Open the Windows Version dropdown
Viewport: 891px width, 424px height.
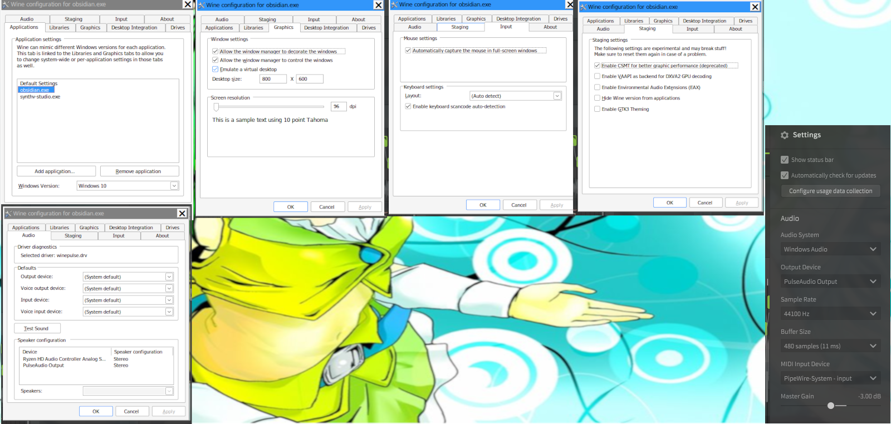click(174, 186)
